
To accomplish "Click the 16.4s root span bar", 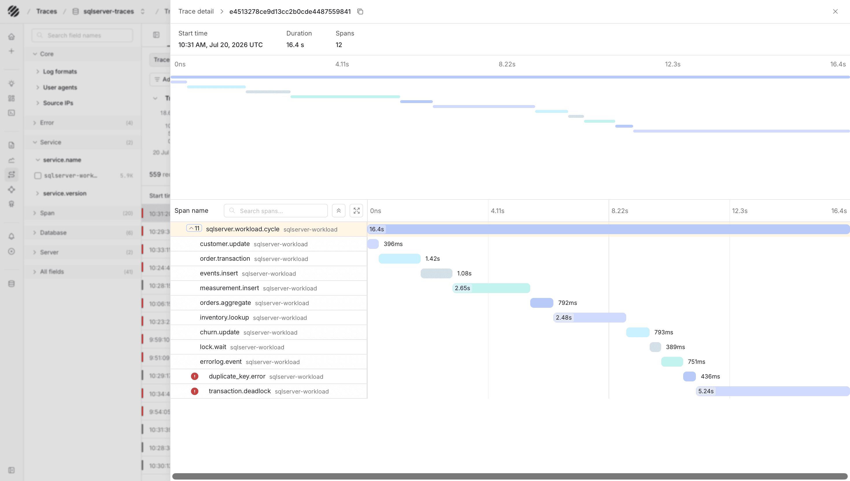I will [x=609, y=229].
